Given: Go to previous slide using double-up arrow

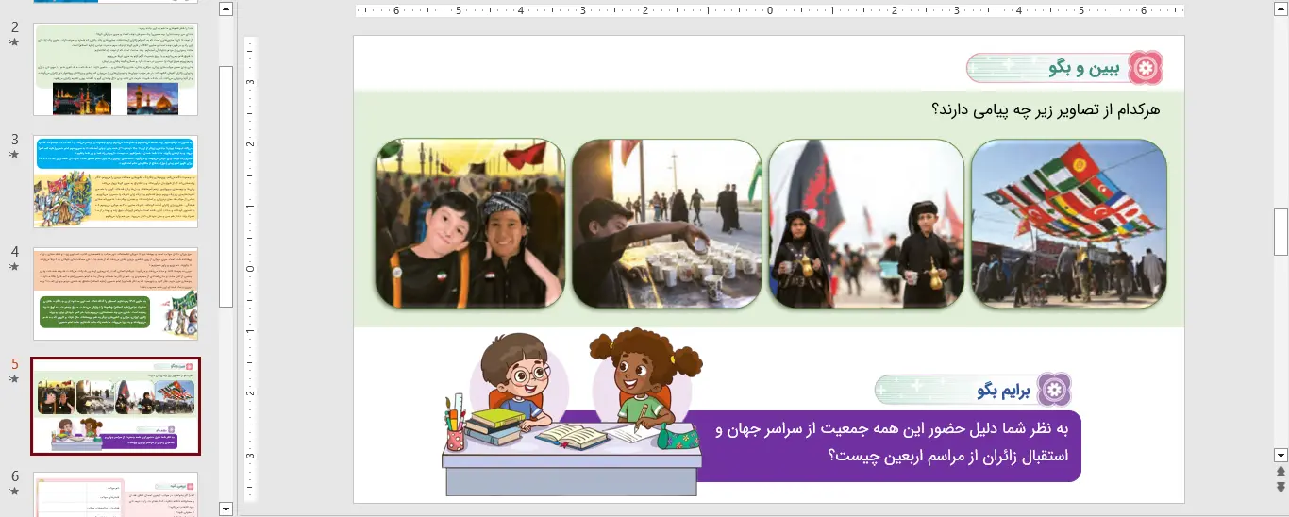Looking at the screenshot, I should pos(1281,472).
